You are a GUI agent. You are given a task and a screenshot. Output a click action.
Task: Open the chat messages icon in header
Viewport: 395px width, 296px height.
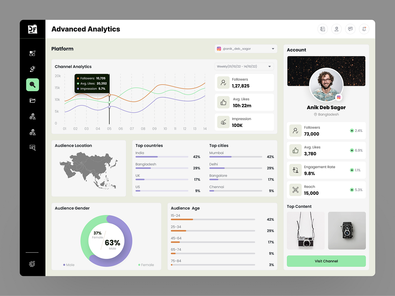click(x=350, y=29)
